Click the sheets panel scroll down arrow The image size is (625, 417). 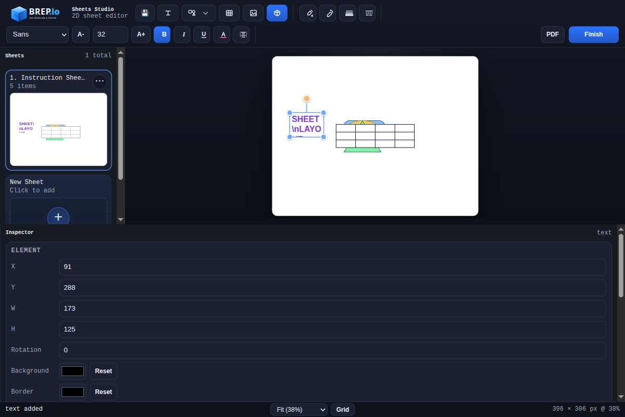point(121,219)
